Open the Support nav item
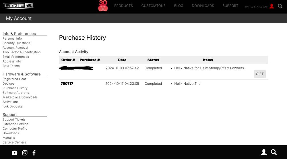 coord(230,6)
